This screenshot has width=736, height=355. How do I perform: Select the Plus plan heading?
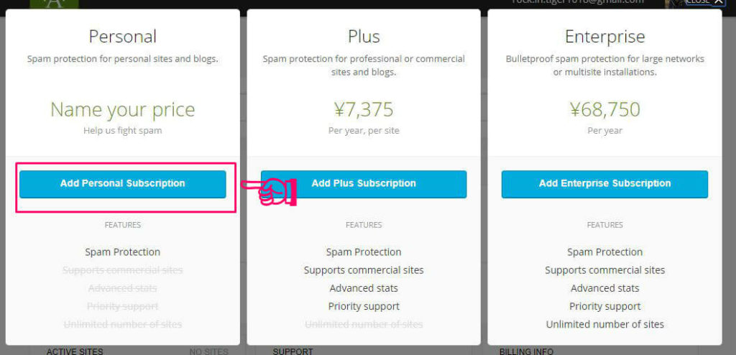click(364, 37)
